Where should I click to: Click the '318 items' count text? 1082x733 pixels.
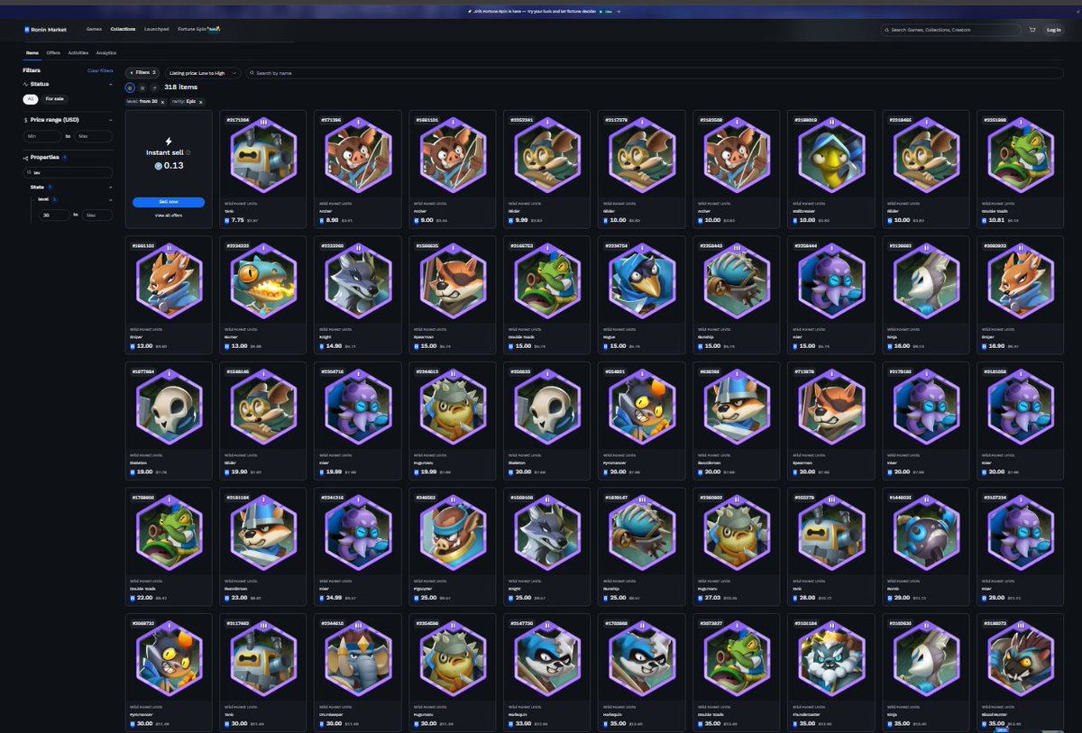[181, 87]
